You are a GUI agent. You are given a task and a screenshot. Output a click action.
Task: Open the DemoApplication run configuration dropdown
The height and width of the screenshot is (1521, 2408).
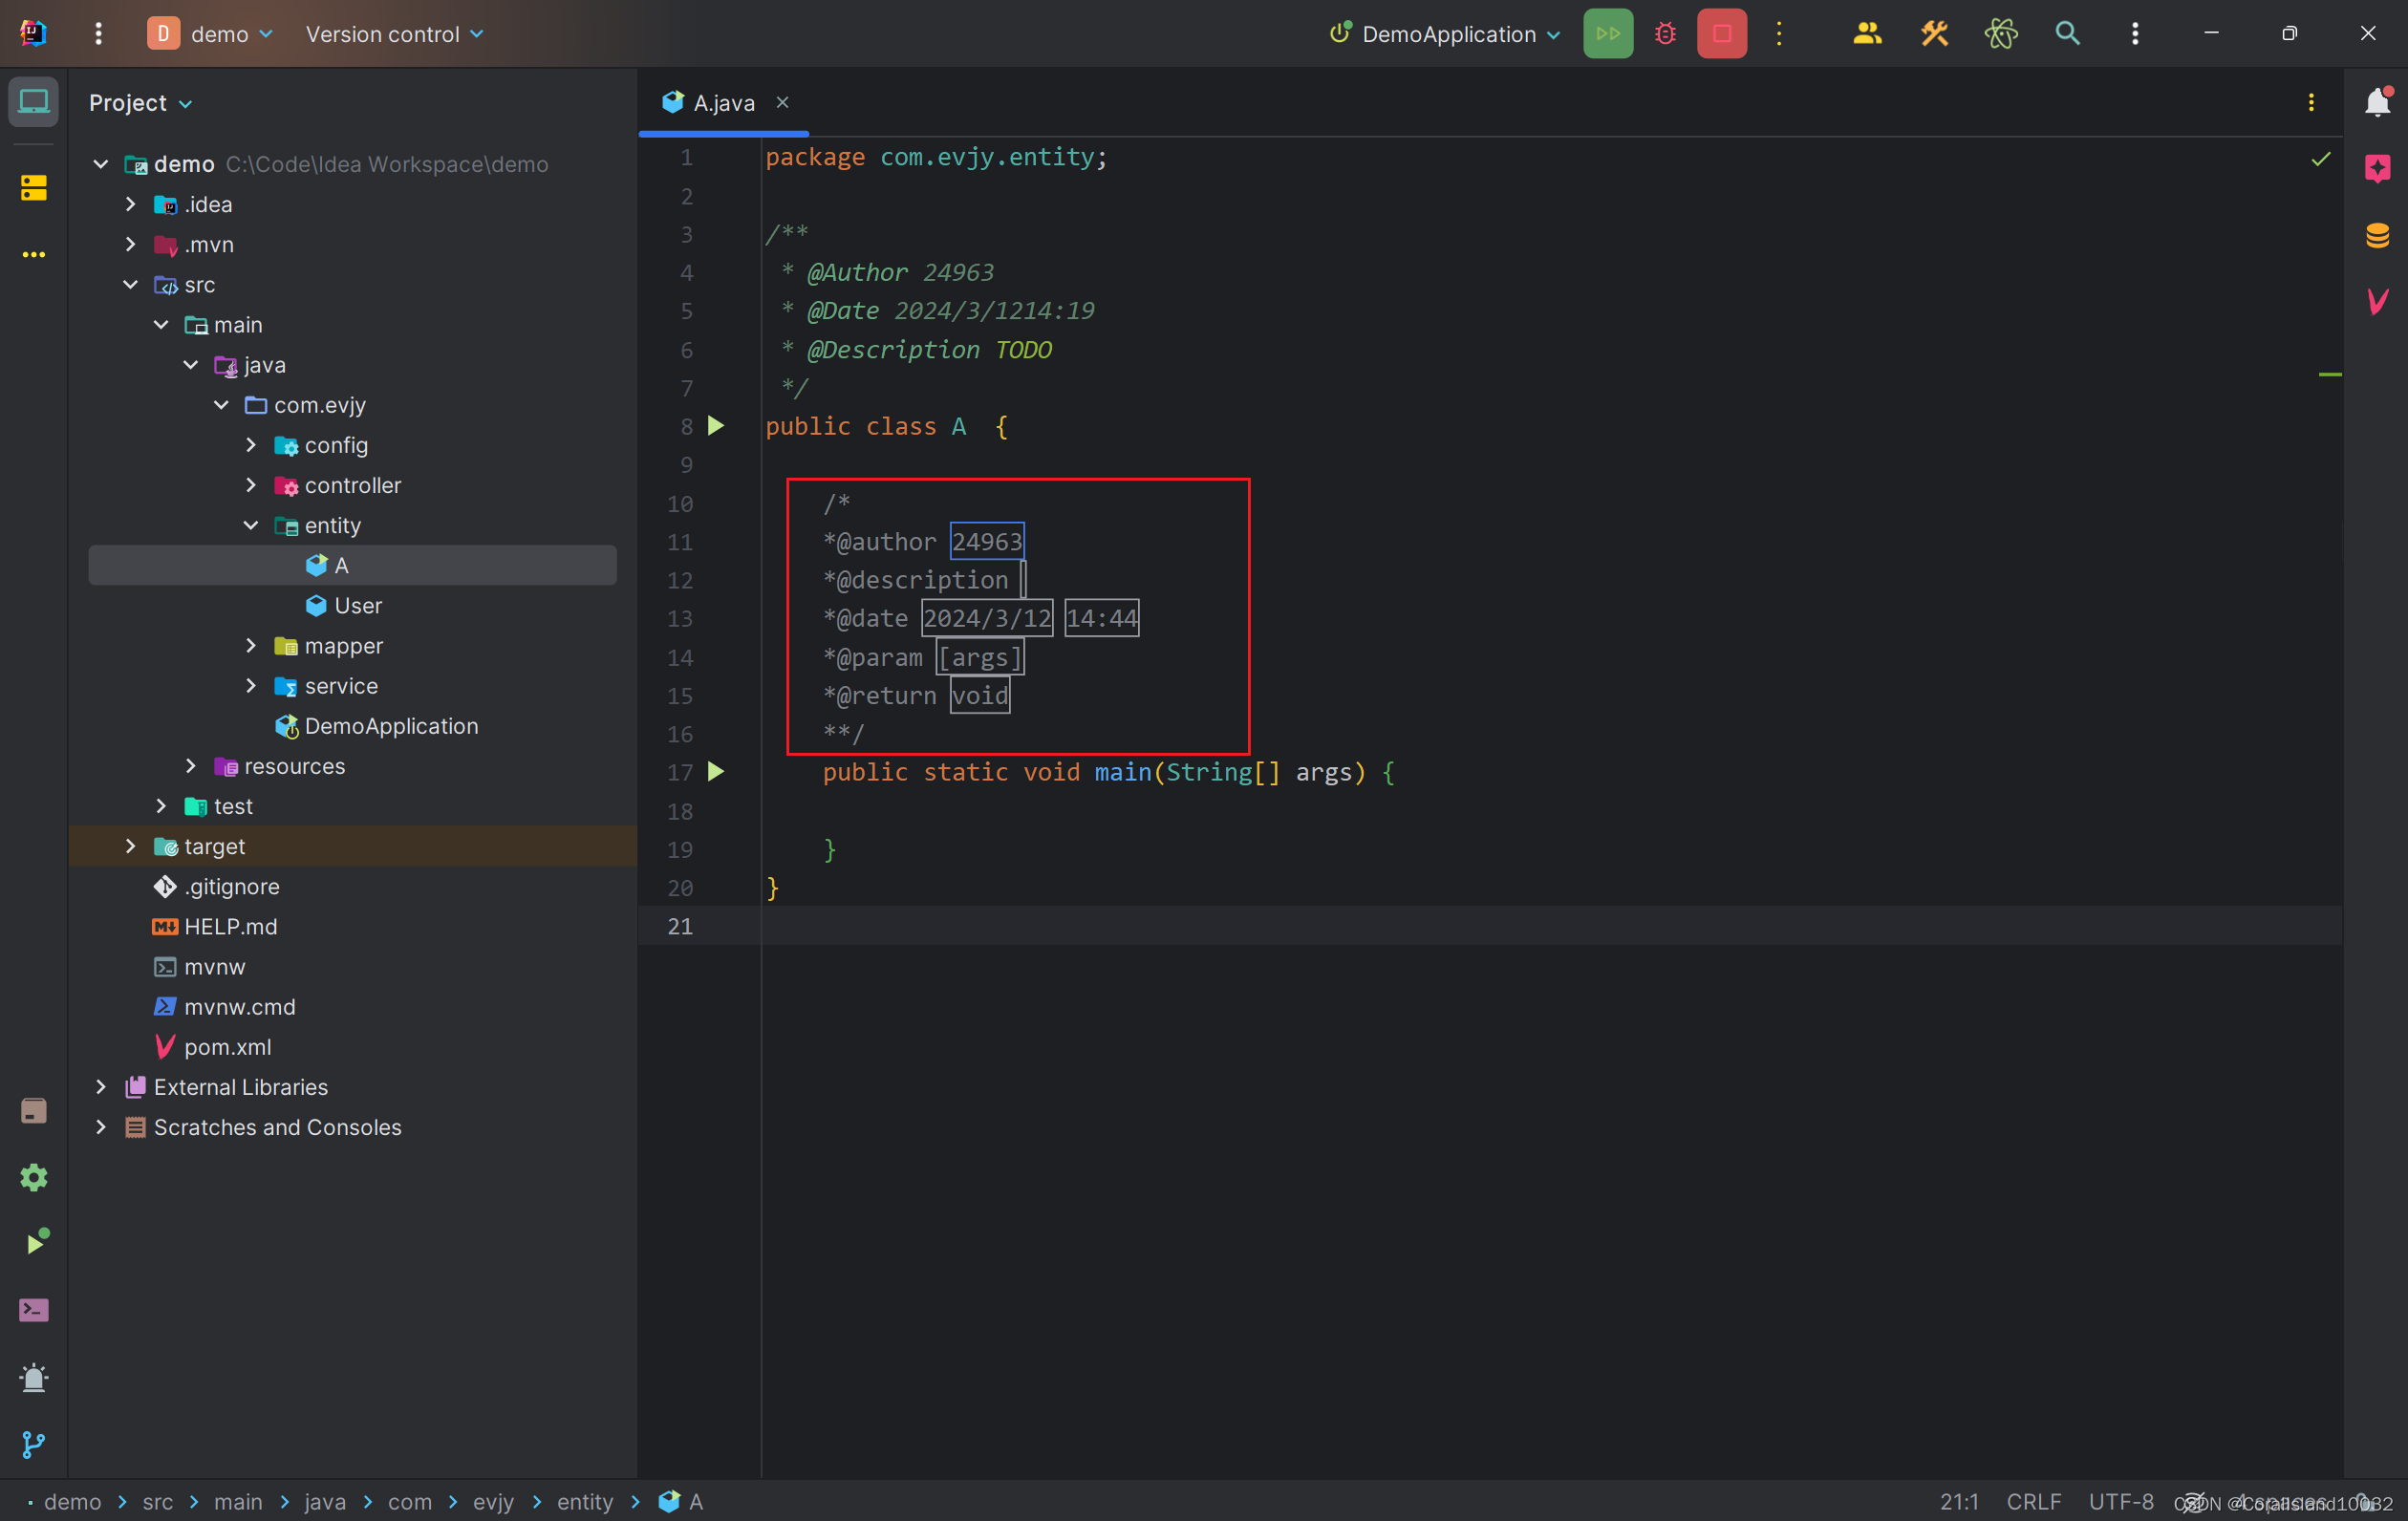1444,34
